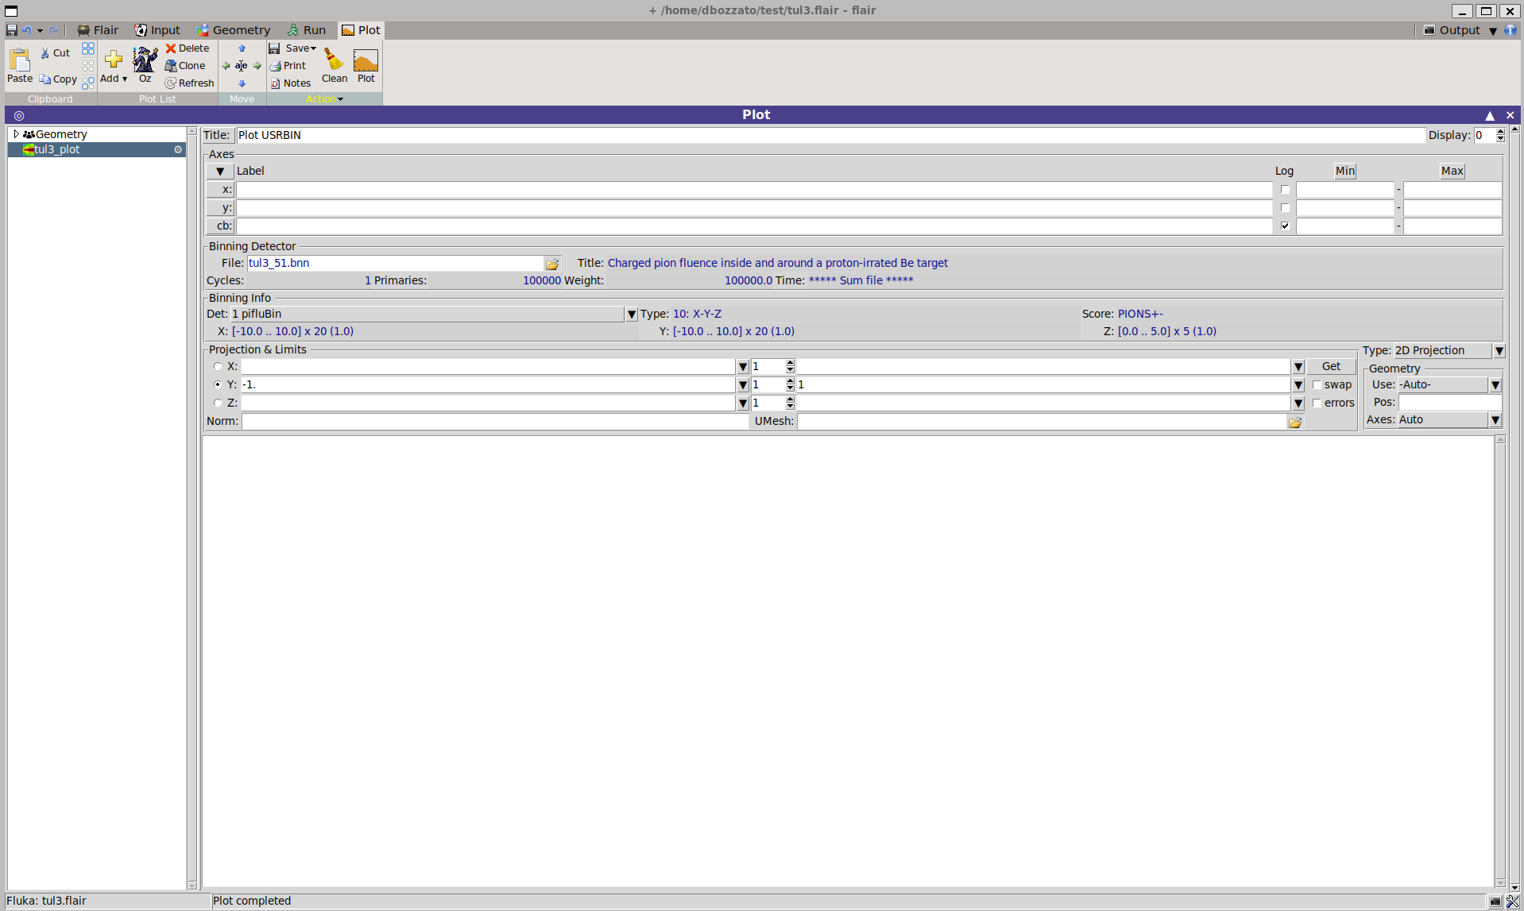Switch to the Geometry tab
Viewport: 1524px width, 911px height.
(234, 30)
